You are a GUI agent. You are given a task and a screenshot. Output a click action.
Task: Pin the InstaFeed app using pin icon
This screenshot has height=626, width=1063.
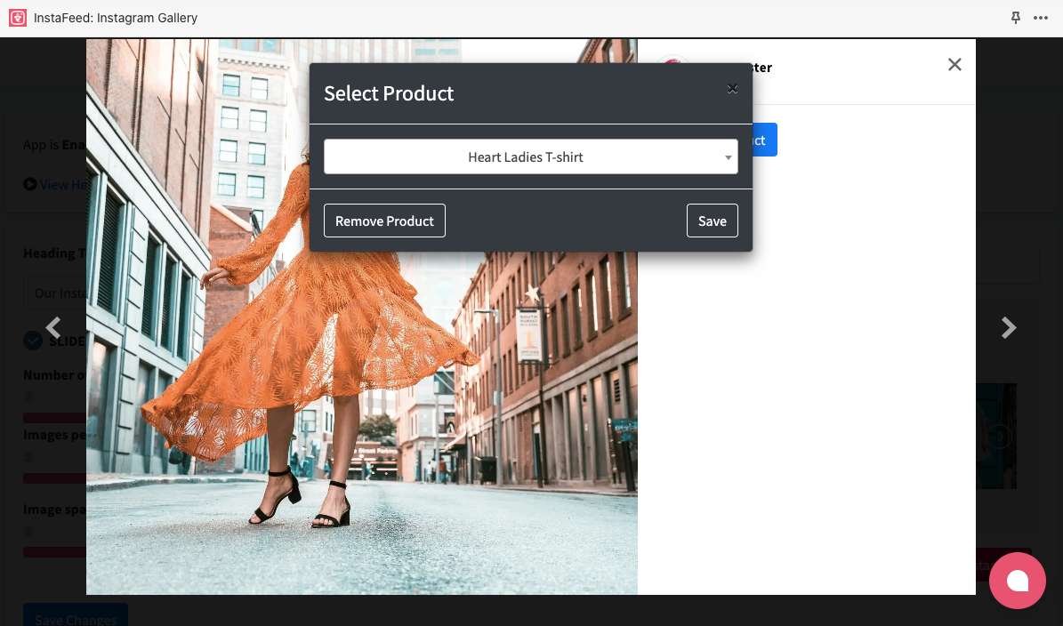coord(1016,18)
